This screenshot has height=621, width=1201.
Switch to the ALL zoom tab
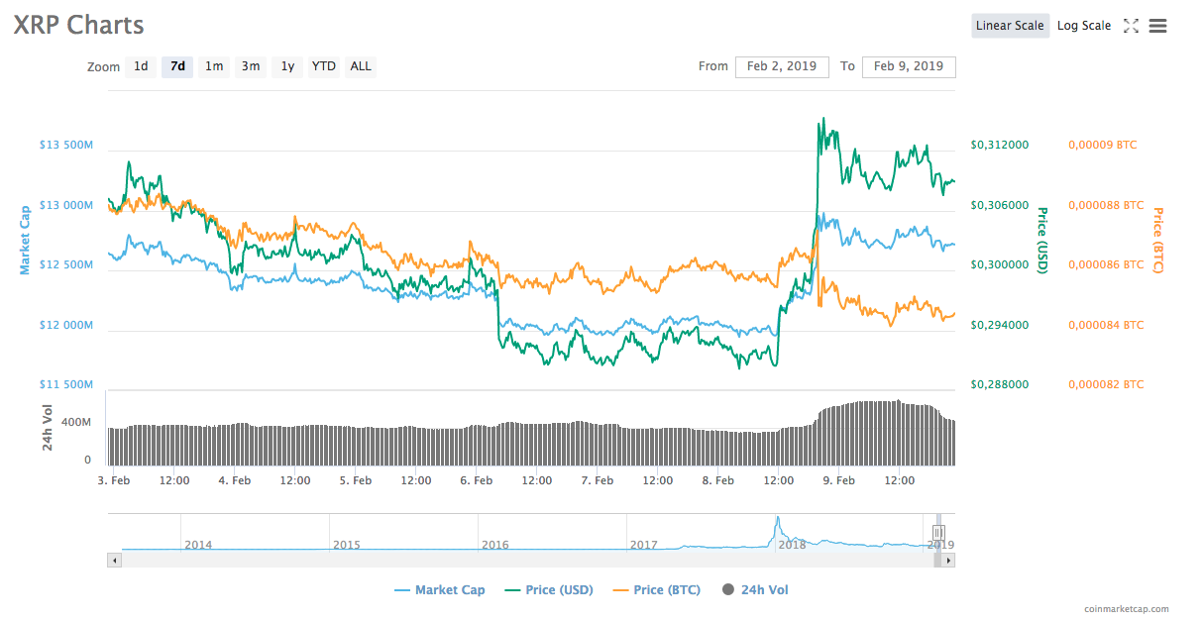[x=360, y=66]
